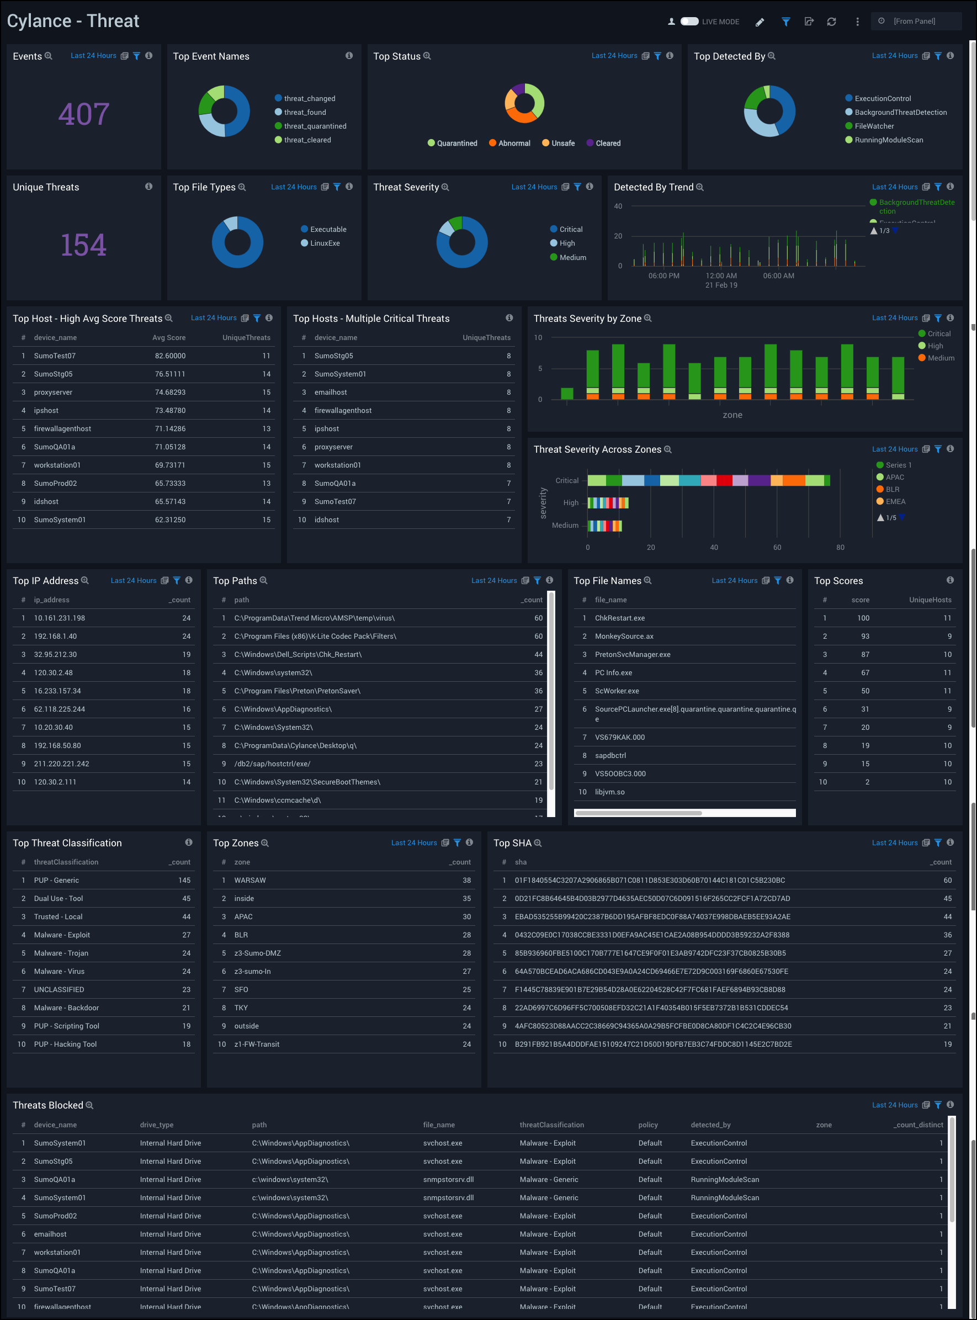
Task: Open the three-dot overflow menu in the header
Action: coord(857,22)
